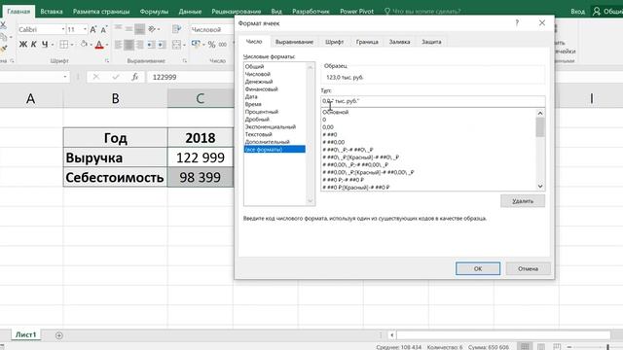Align text right in ribbon
The height and width of the screenshot is (350, 623).
coord(139,45)
